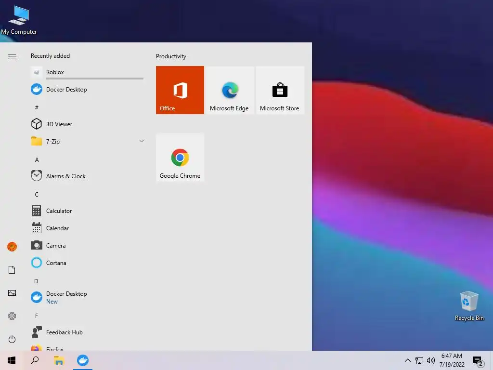Show hidden tray icons chevron

[407, 360]
